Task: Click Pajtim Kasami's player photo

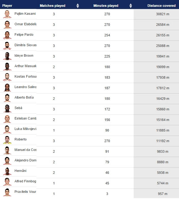Action: [x=7, y=14]
